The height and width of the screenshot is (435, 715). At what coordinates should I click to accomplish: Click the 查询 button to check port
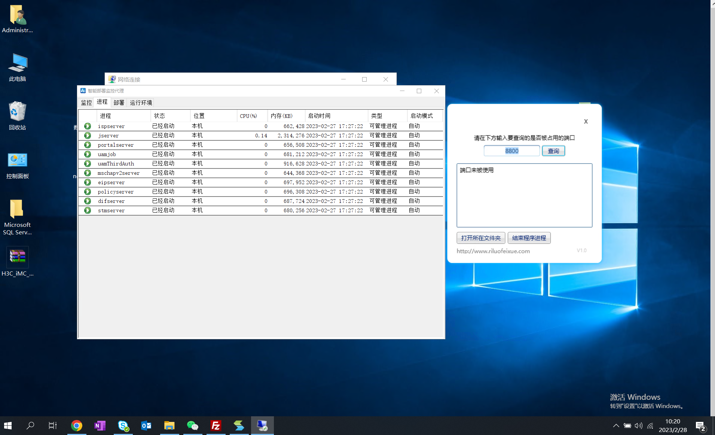click(x=553, y=151)
